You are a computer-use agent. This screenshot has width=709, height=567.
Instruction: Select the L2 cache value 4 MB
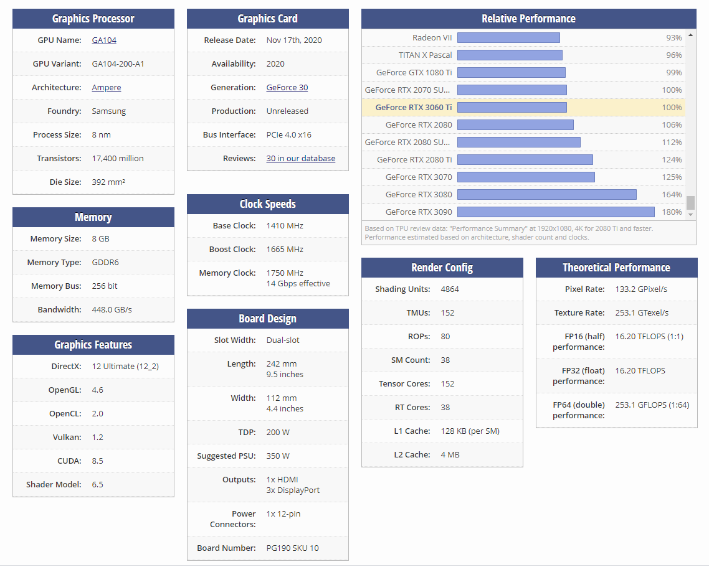[x=450, y=455]
